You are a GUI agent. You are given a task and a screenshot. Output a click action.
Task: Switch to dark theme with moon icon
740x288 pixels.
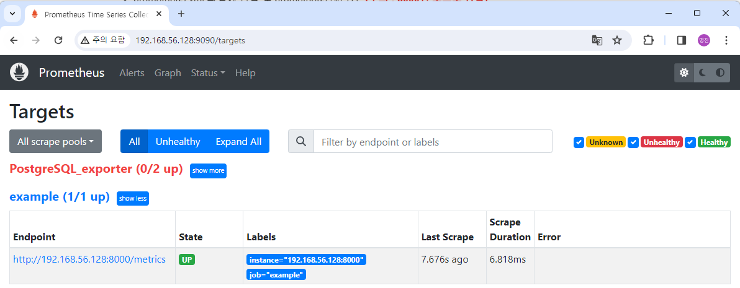(703, 72)
